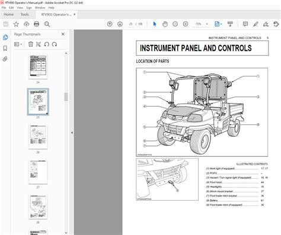Open the Bookmarks side panel
This screenshot has width=281, height=235.
pyautogui.click(x=5, y=48)
